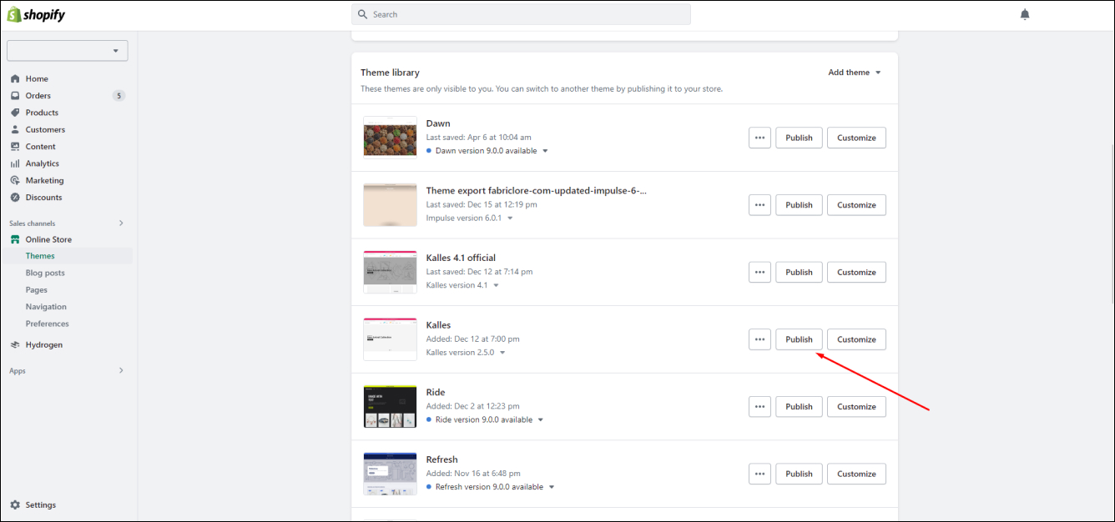Viewport: 1115px width, 522px height.
Task: Expand Impulse version 6.0.1 dropdown
Action: click(x=510, y=218)
